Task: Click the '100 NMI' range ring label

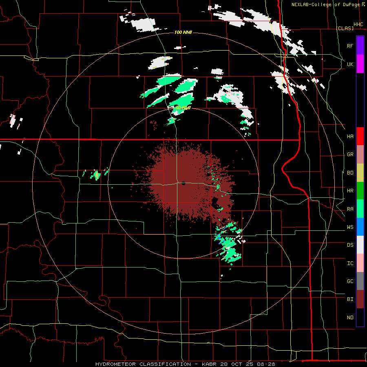Action: 183,32
